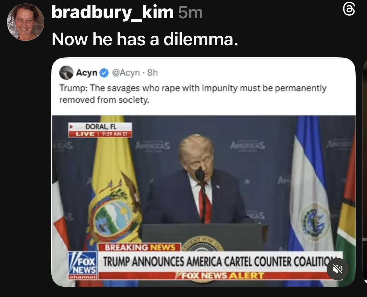This screenshot has width=367, height=297.
Task: Select the Acyn display name
Action: click(x=87, y=73)
